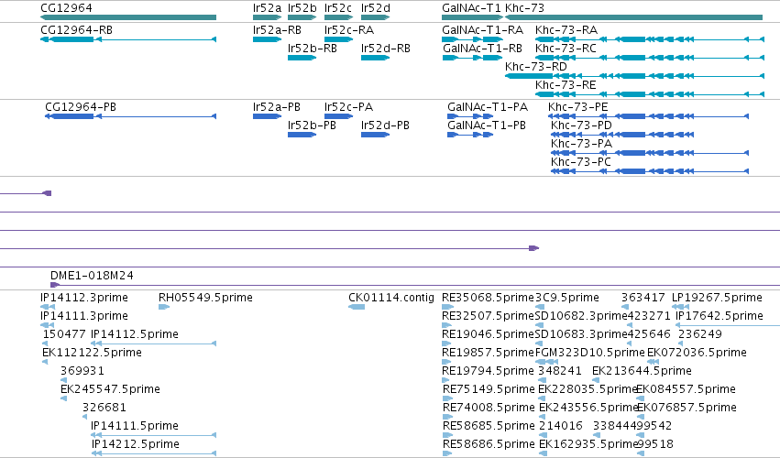The width and height of the screenshot is (780, 458).
Task: Select EST RE35068.5prime
Action: (488, 298)
